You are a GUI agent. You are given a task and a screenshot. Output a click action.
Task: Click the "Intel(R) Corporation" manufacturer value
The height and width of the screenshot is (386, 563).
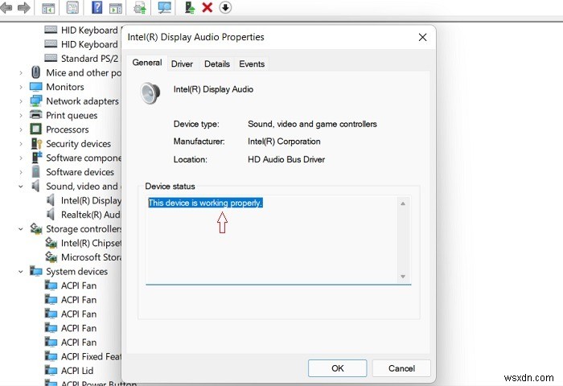coord(284,141)
